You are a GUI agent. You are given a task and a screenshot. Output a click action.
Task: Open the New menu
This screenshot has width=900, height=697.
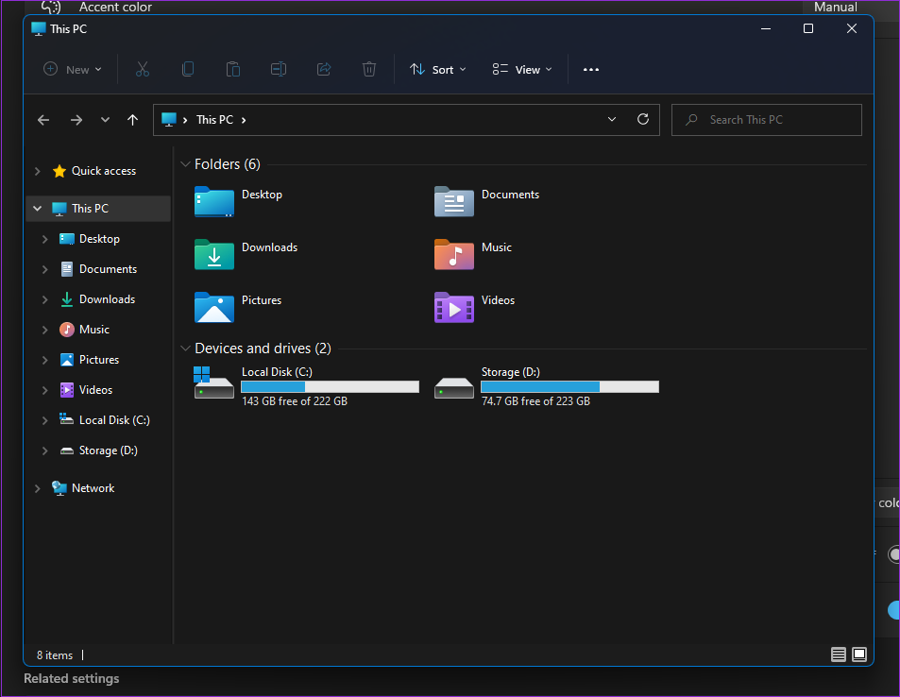[72, 69]
